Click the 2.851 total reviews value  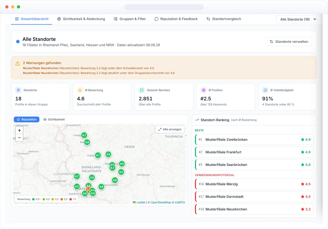[145, 99]
